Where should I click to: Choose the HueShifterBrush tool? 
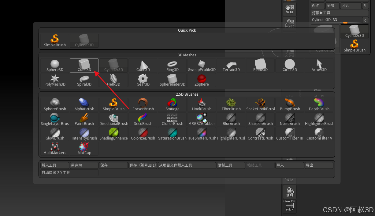point(202,134)
